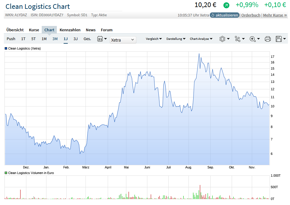Save the chart with floppy icon

[x=278, y=39]
